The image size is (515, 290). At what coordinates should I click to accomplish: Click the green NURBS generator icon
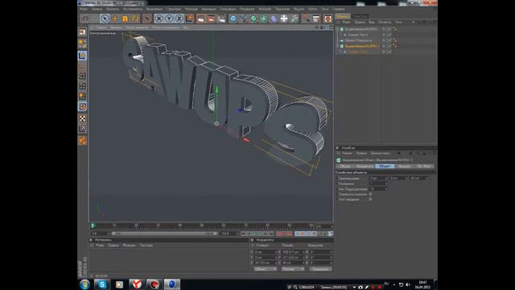(x=253, y=19)
